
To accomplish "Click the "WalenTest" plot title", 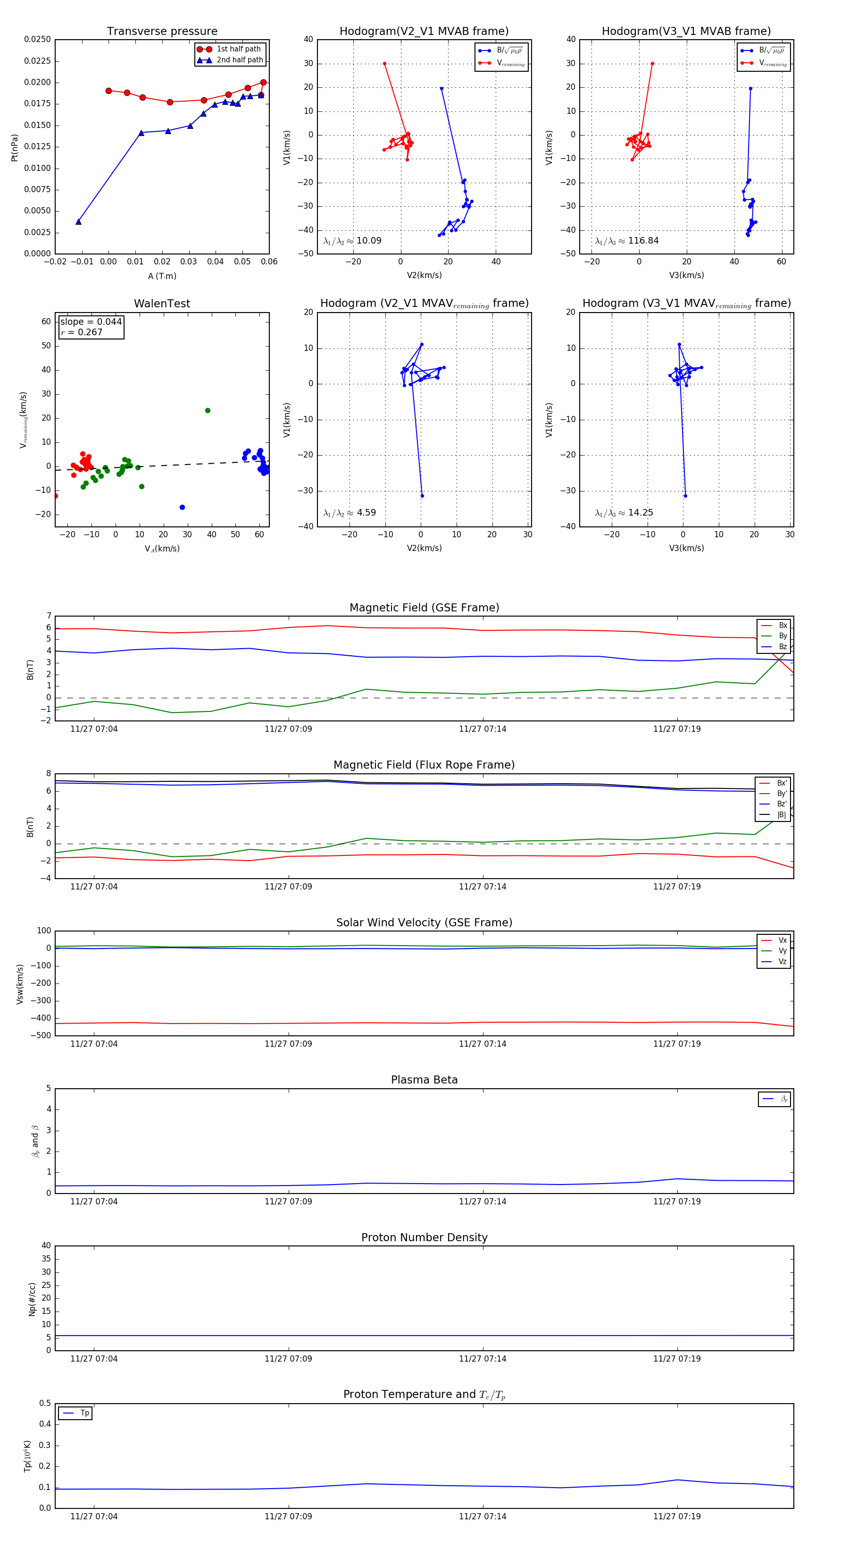I will (x=162, y=304).
